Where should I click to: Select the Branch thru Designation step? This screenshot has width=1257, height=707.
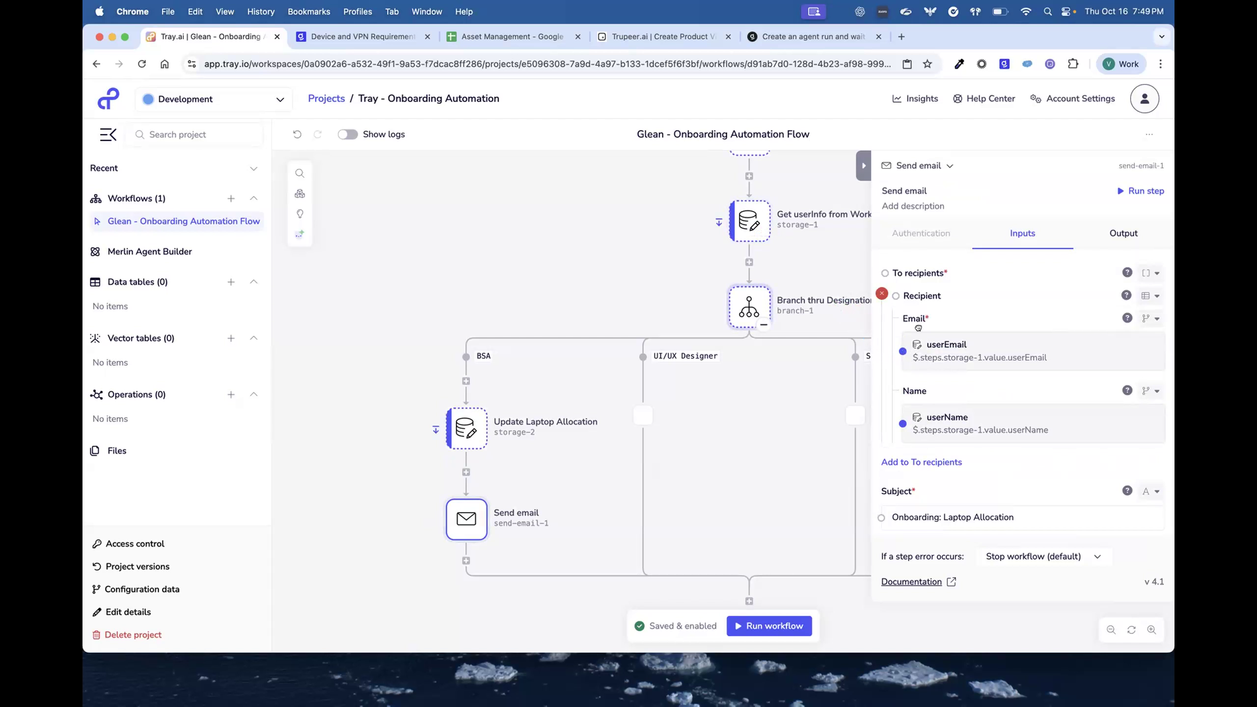(749, 306)
